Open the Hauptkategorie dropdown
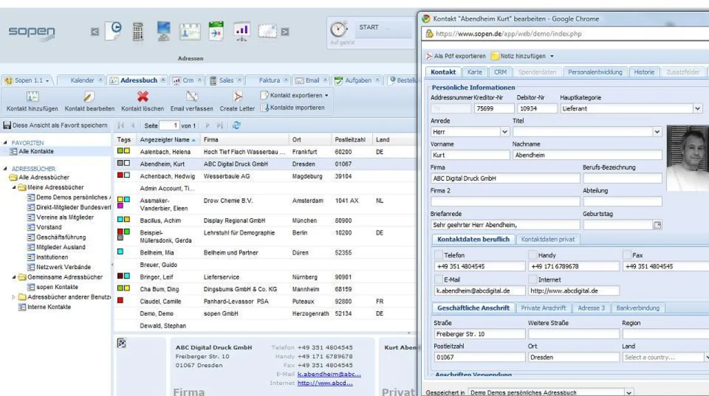The height and width of the screenshot is (396, 709). 697,109
